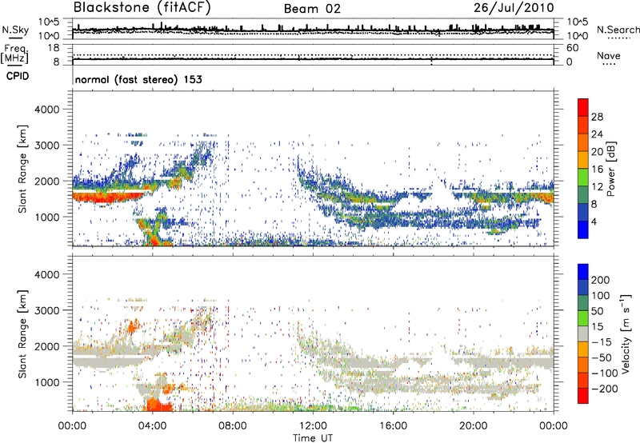Image resolution: width=640 pixels, height=443 pixels.
Task: Click the velocity colorbar tick '200'
Action: 601,280
